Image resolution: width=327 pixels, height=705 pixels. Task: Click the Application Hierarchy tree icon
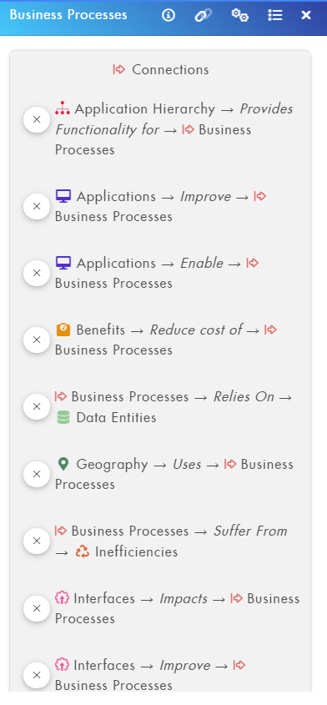tap(63, 108)
